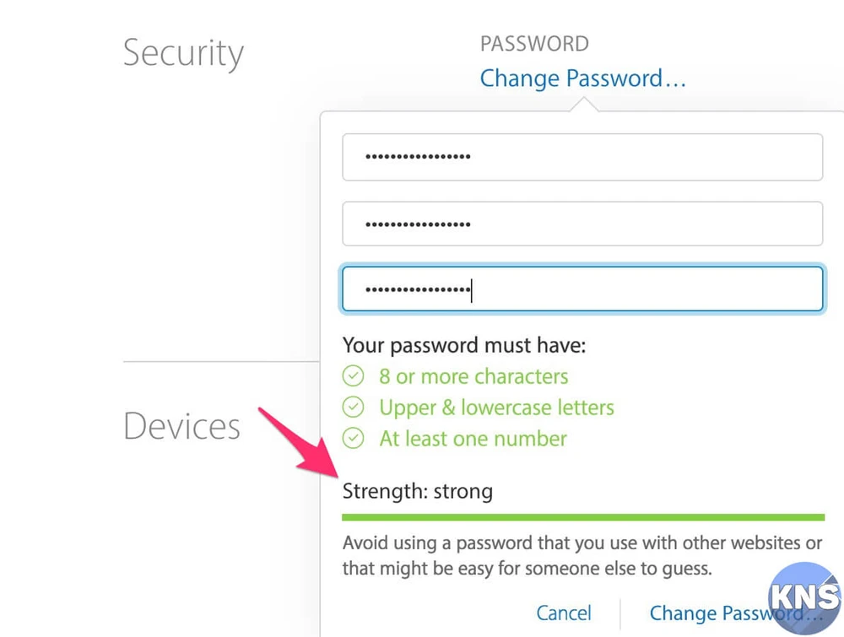Focus the first (top) password field

[x=582, y=157]
